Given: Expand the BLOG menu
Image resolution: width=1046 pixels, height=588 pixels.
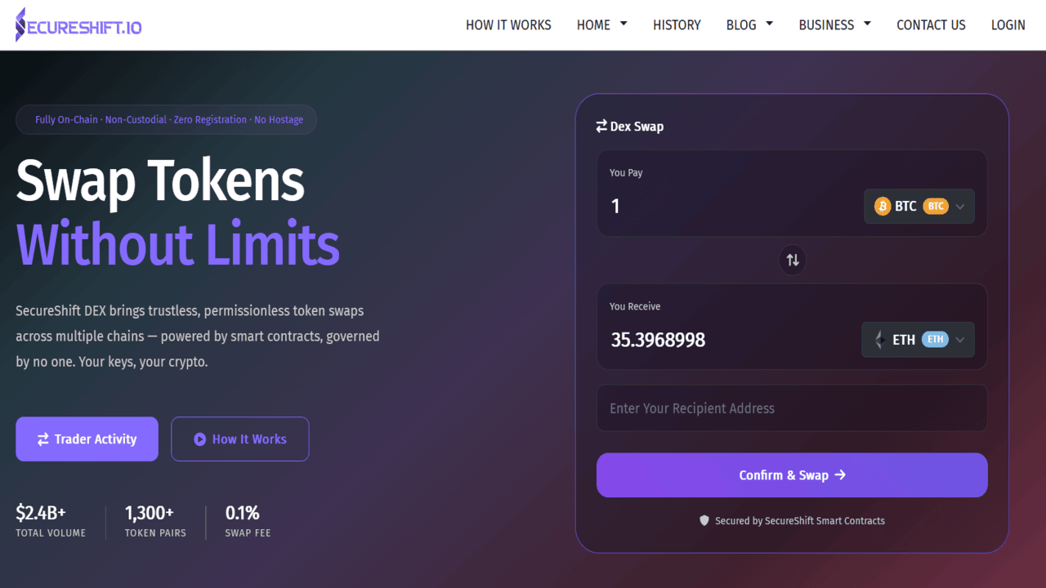Looking at the screenshot, I should (750, 25).
